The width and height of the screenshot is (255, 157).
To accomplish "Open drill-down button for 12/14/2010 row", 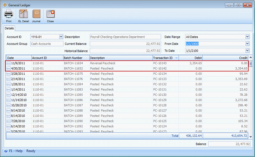I will (x=8, y=95).
